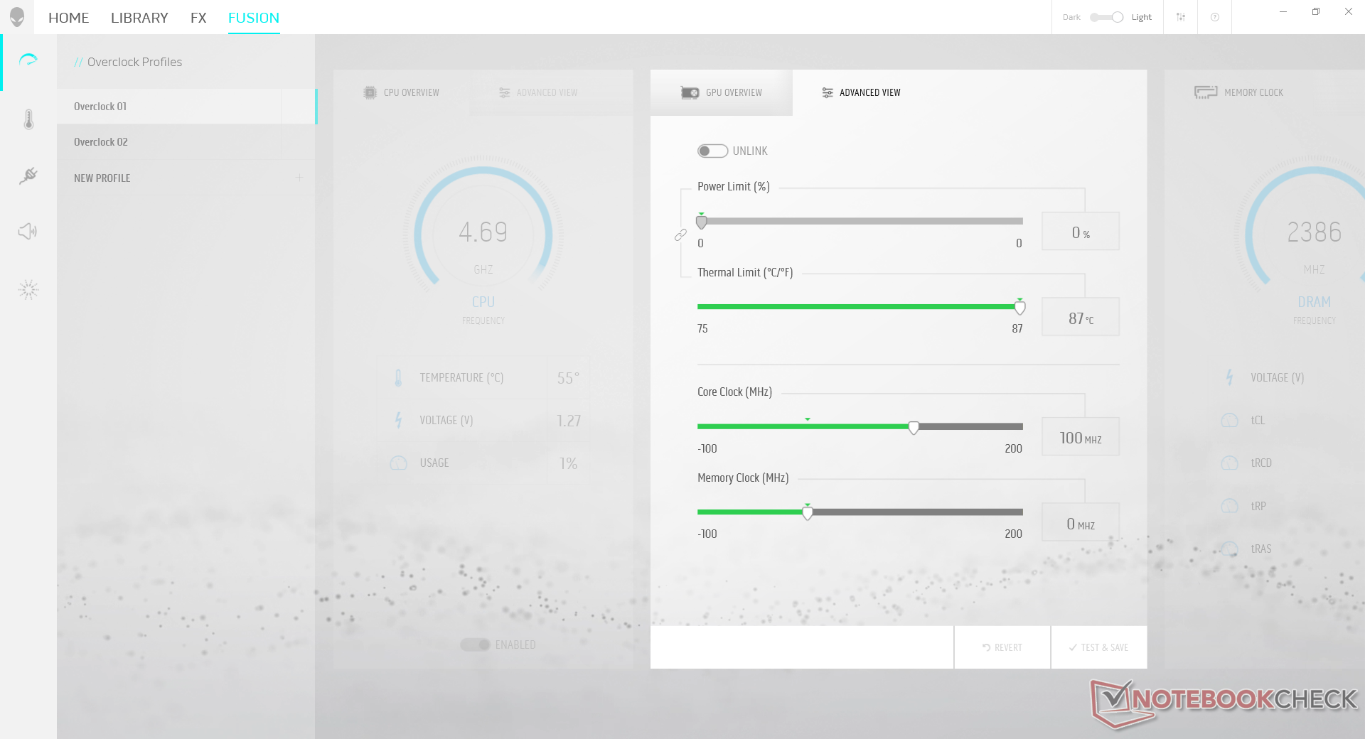The image size is (1365, 739).
Task: Open the power plug sidebar icon
Action: click(28, 176)
